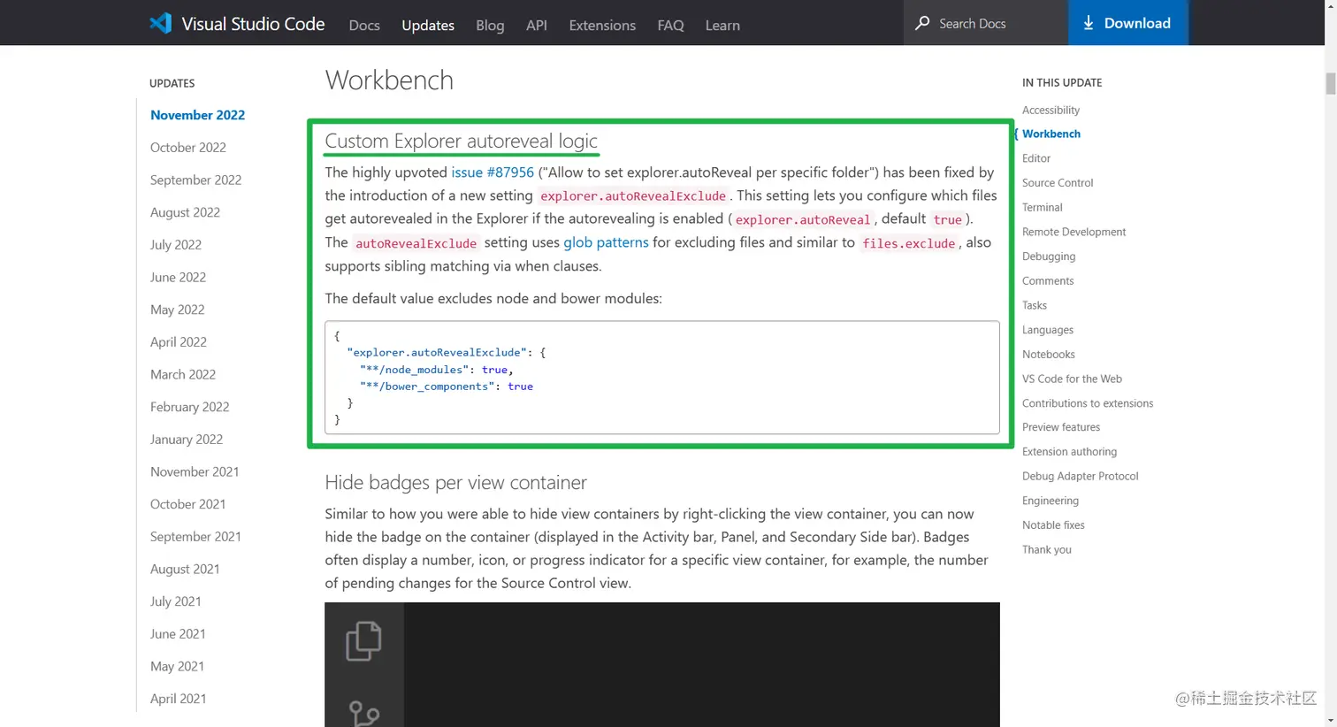Click the Search Docs input field

(x=986, y=23)
